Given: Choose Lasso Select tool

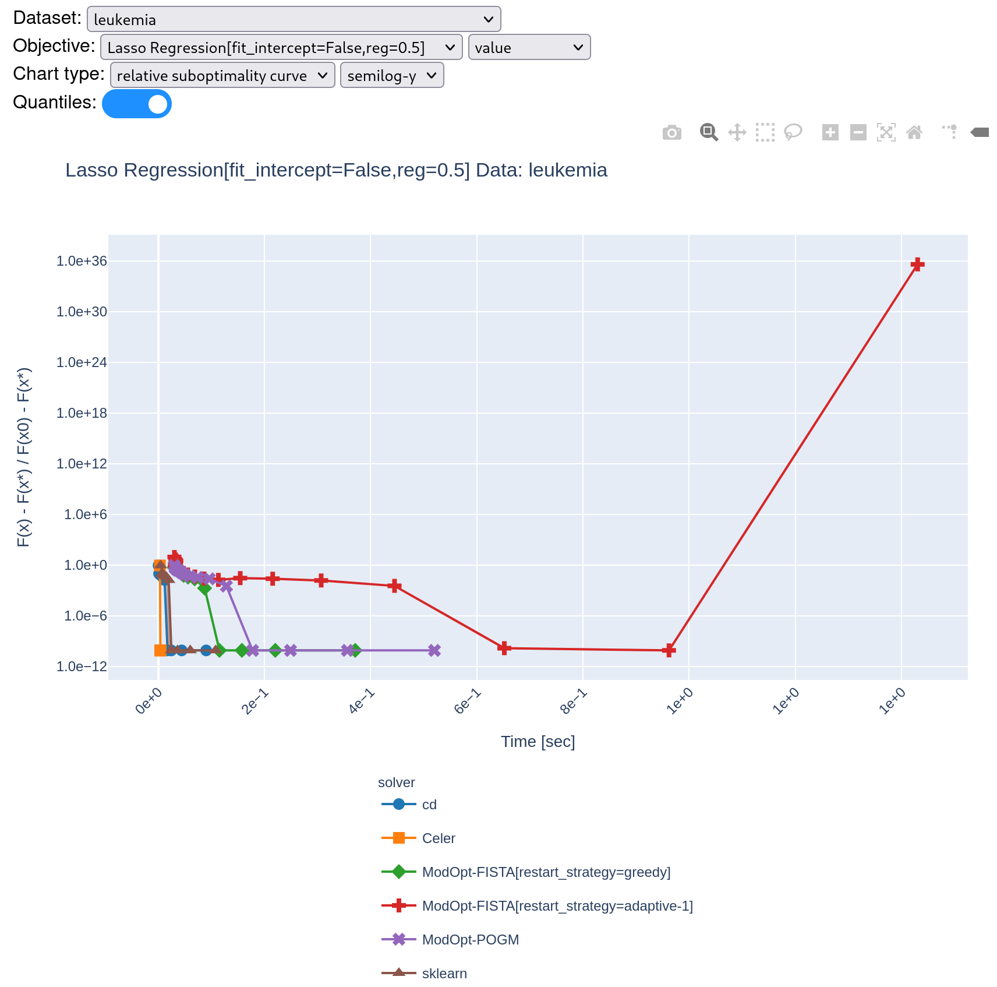Looking at the screenshot, I should tap(793, 133).
